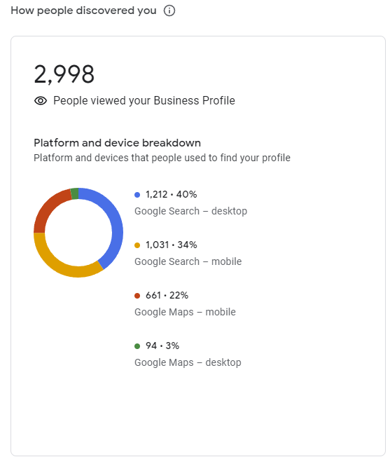Click the 661 · 22% statistic
Image resolution: width=390 pixels, height=464 pixels.
tap(167, 295)
